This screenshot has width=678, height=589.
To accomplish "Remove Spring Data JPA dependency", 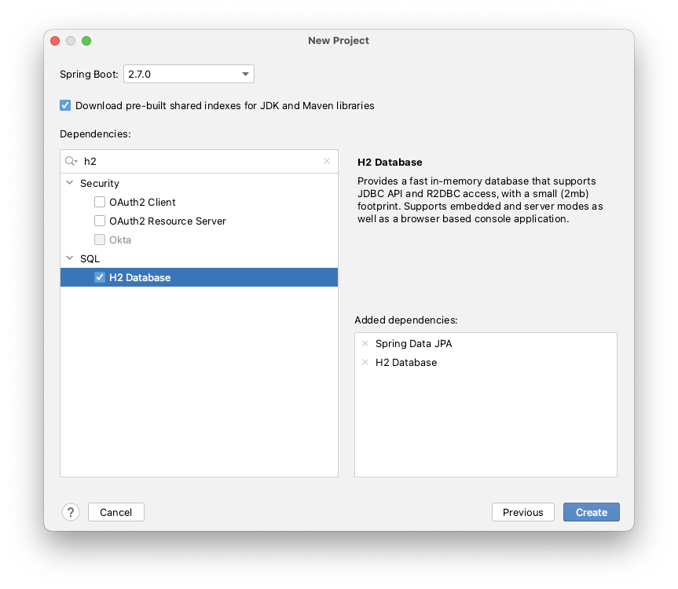I will pyautogui.click(x=365, y=343).
